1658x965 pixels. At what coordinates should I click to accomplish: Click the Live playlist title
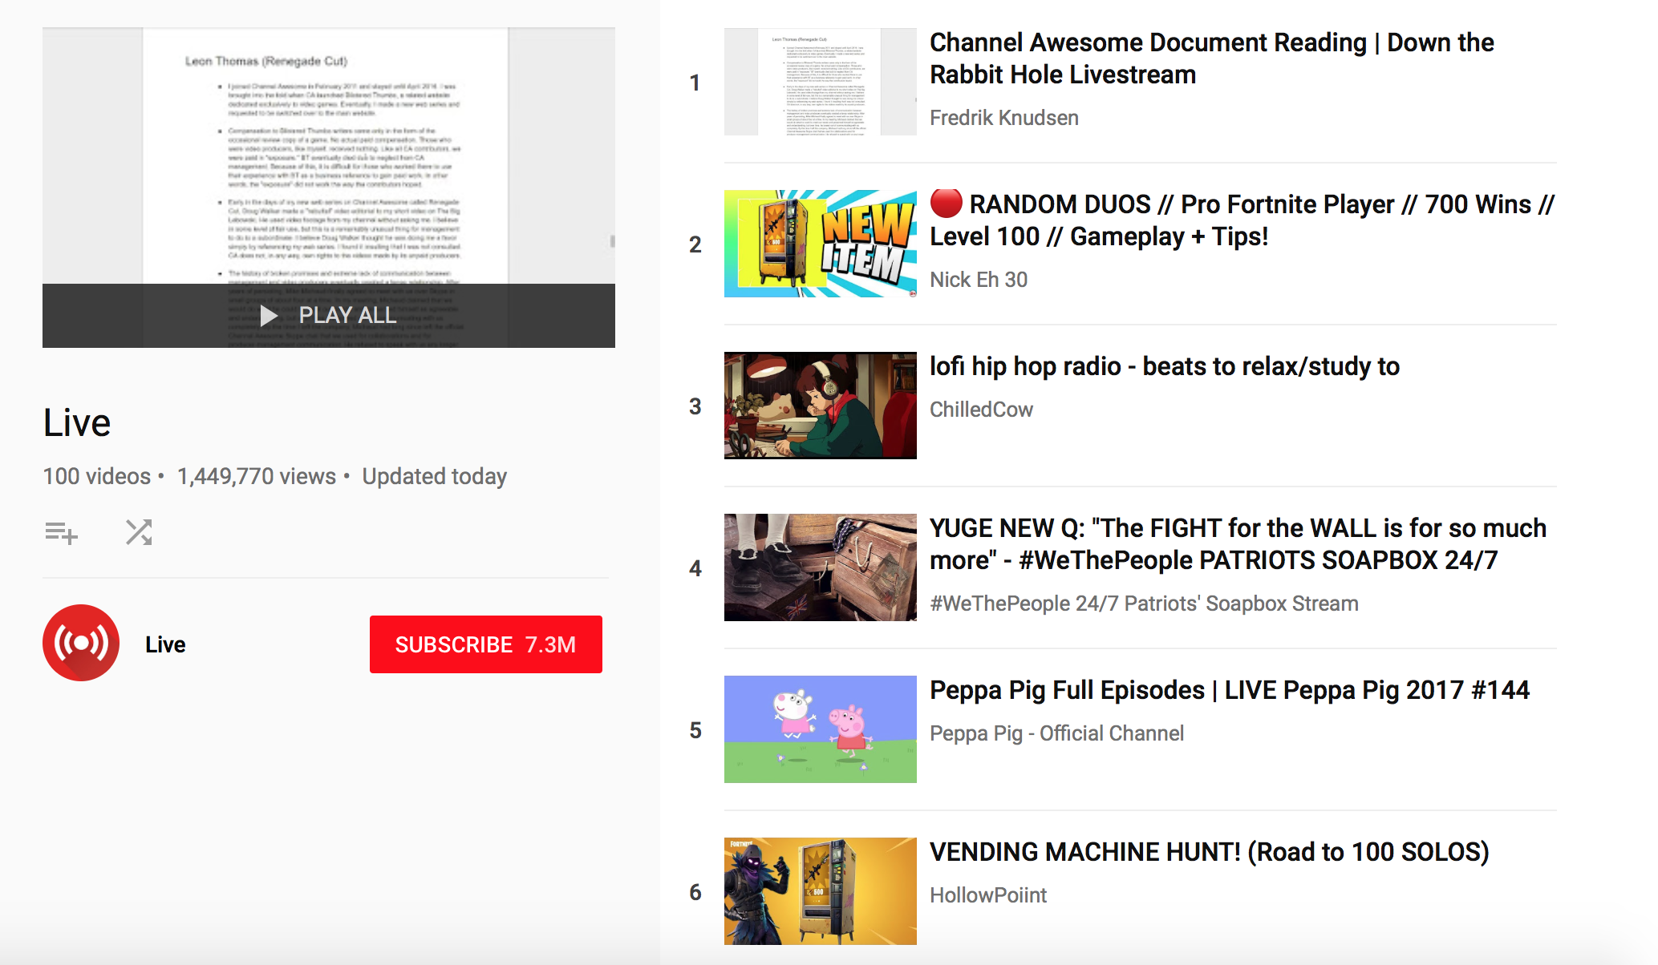pyautogui.click(x=77, y=423)
